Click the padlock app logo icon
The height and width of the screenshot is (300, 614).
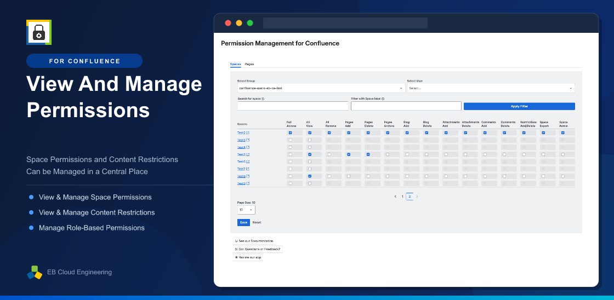[39, 32]
